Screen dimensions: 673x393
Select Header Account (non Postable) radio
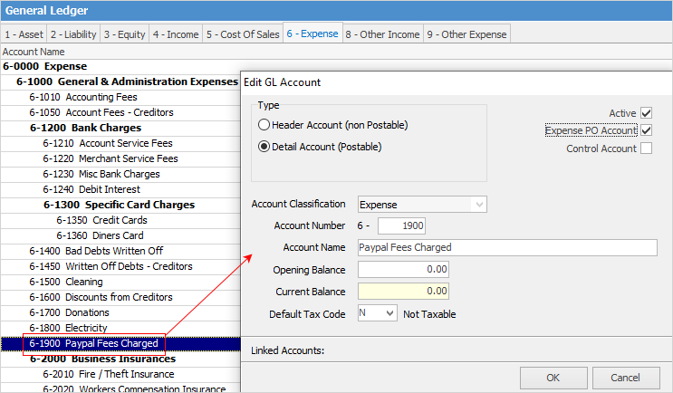point(264,125)
